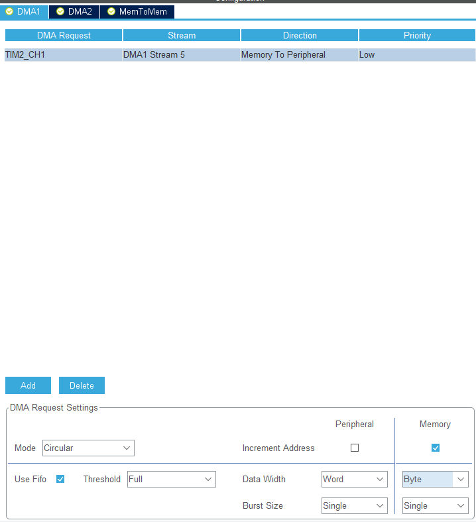Click the Direction column header
Screen dimensions: 476x522
[300, 35]
